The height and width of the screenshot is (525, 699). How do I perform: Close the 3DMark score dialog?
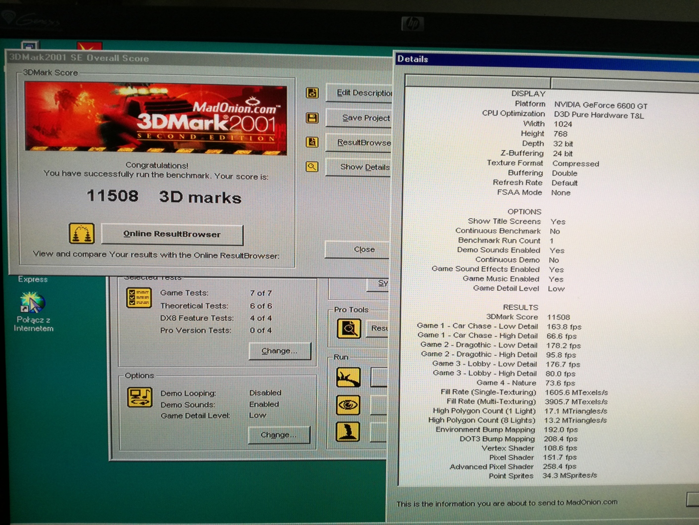tap(358, 249)
